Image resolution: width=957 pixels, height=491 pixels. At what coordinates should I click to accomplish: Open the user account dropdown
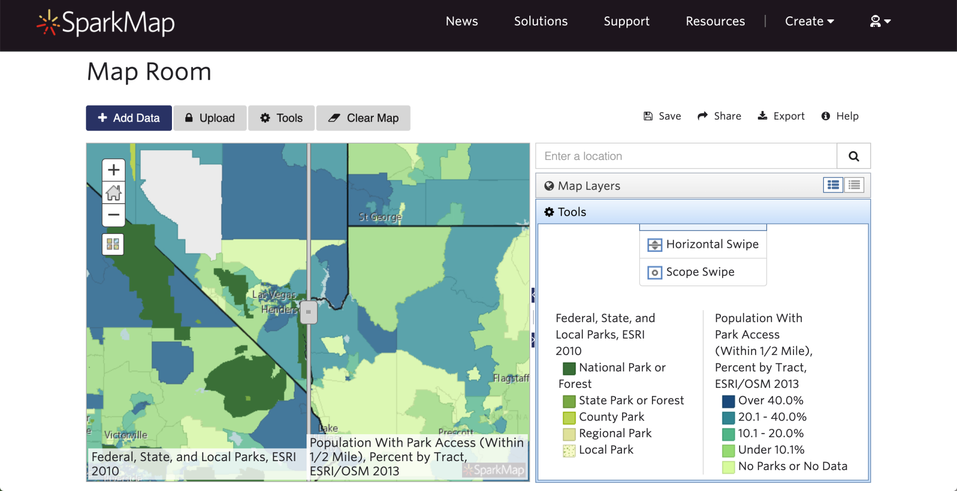(x=880, y=21)
